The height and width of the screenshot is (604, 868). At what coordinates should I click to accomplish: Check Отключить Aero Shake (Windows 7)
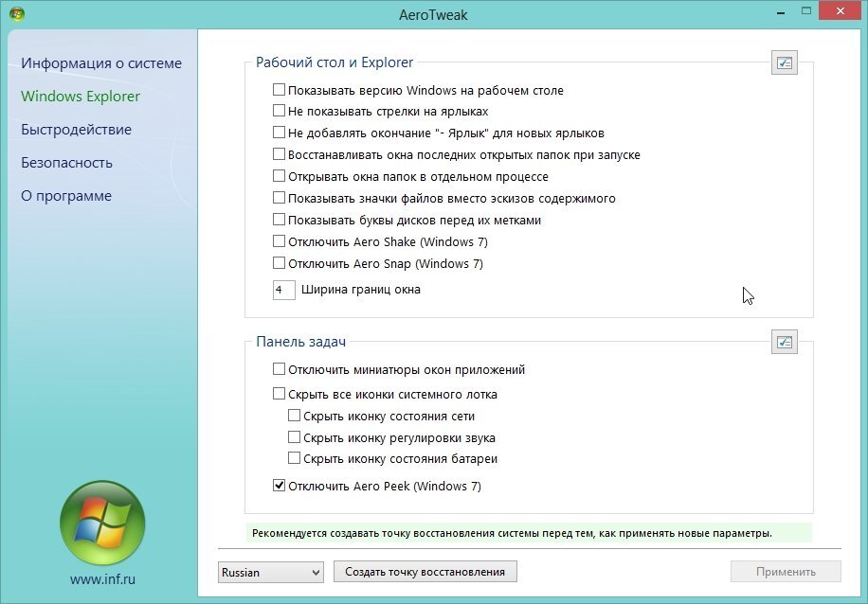279,241
